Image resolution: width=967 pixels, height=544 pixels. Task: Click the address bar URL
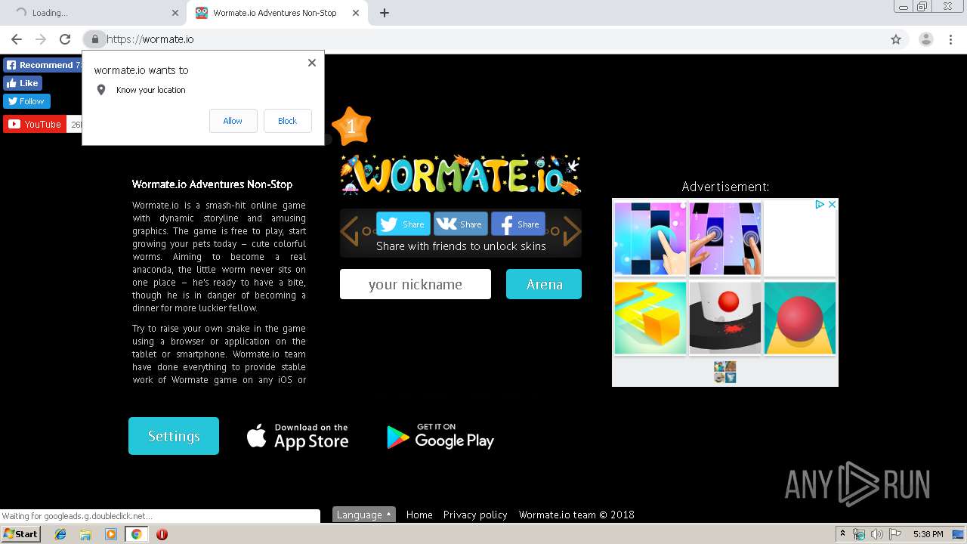click(150, 39)
